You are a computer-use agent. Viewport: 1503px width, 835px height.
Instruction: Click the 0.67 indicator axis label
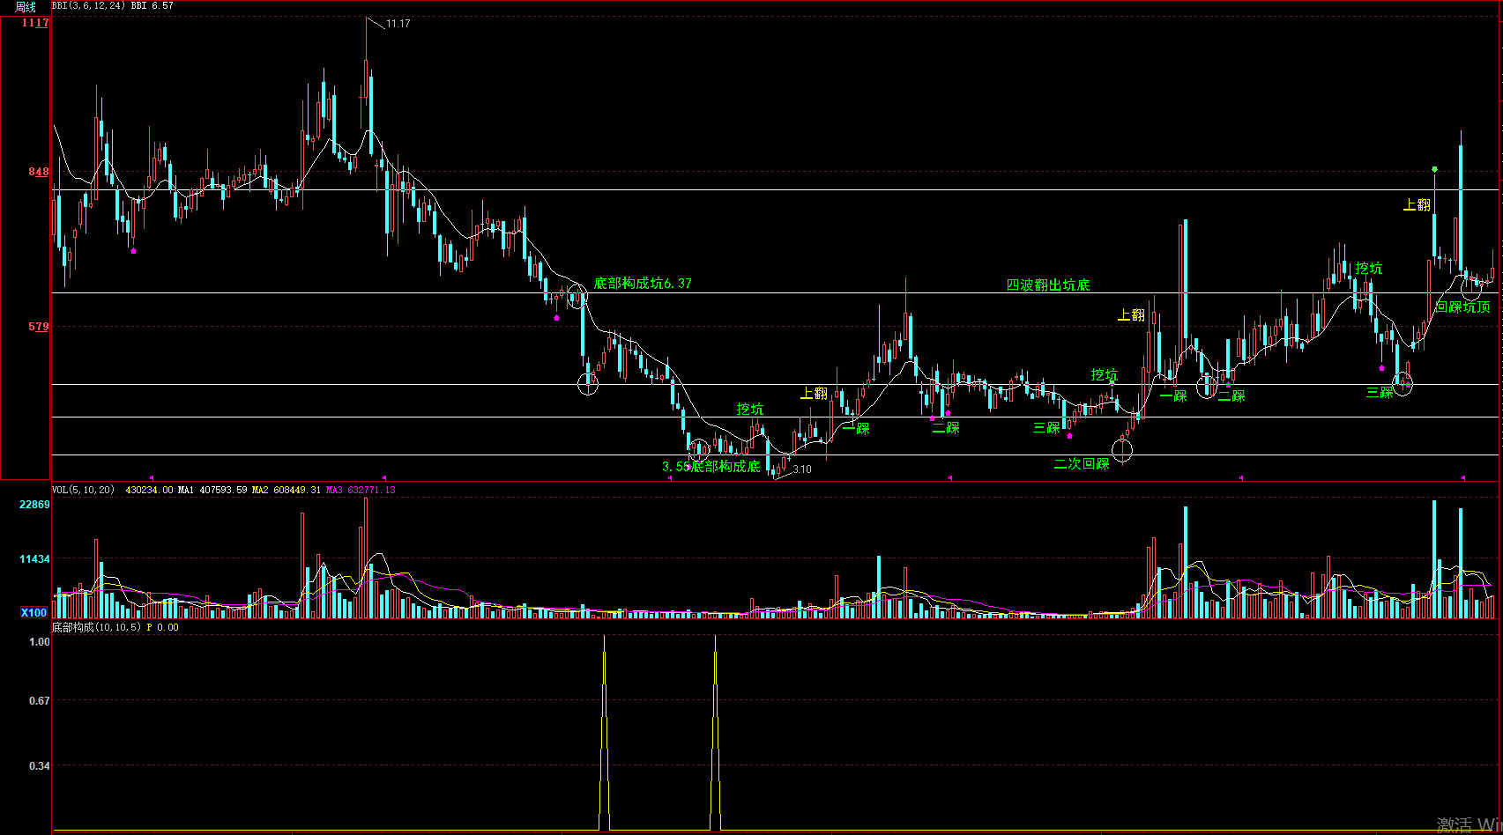pyautogui.click(x=40, y=701)
